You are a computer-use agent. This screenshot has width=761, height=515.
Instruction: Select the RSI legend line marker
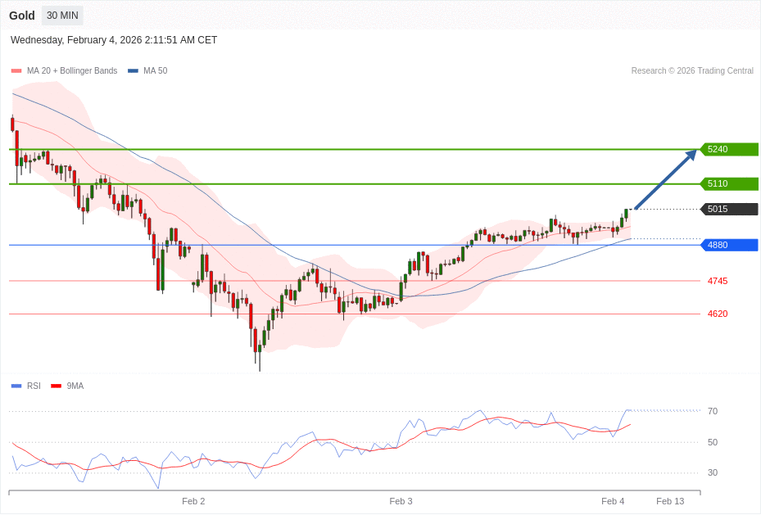tap(15, 386)
